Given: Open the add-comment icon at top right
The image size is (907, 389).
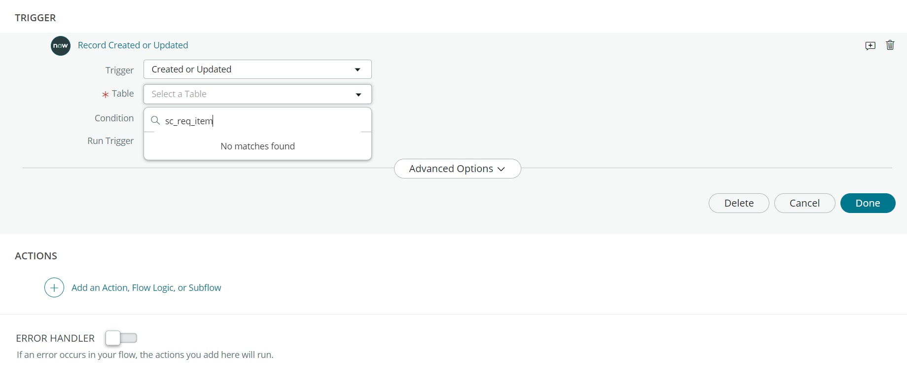Looking at the screenshot, I should (x=870, y=45).
